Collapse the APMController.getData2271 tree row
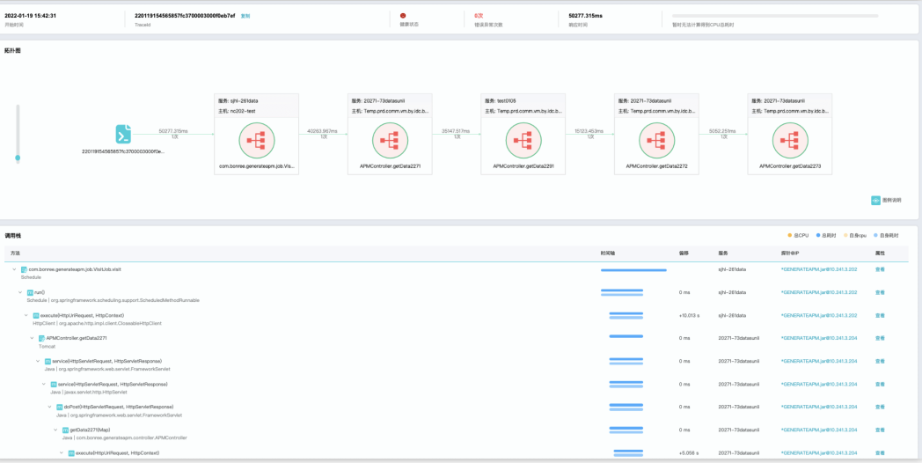 [33, 338]
